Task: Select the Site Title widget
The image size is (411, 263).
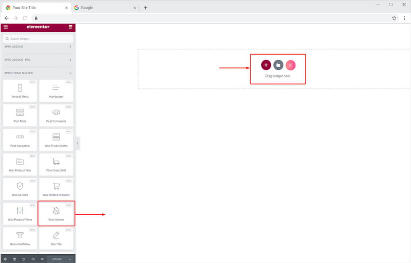Action: pos(56,238)
